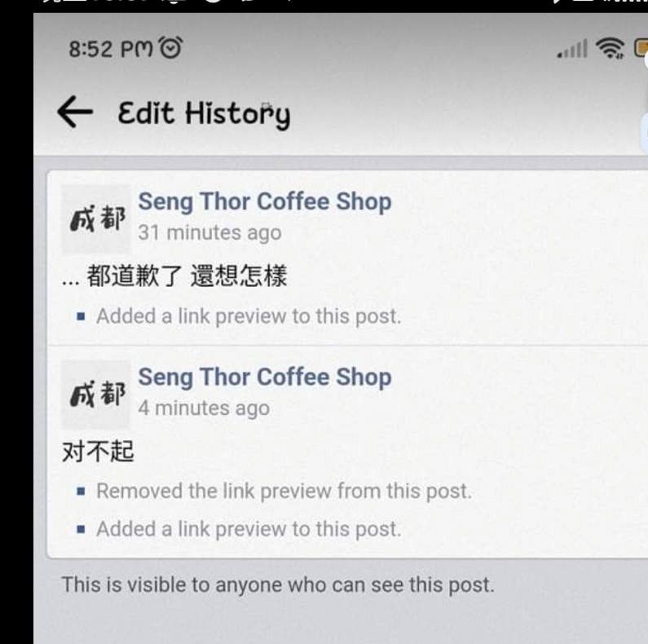
Task: Tap the alarm clock icon in status bar
Action: [x=170, y=47]
